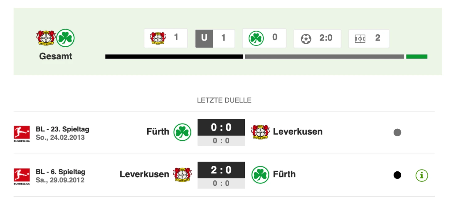
Task: Click the pitch icon showing 2 matches
Action: click(x=360, y=39)
